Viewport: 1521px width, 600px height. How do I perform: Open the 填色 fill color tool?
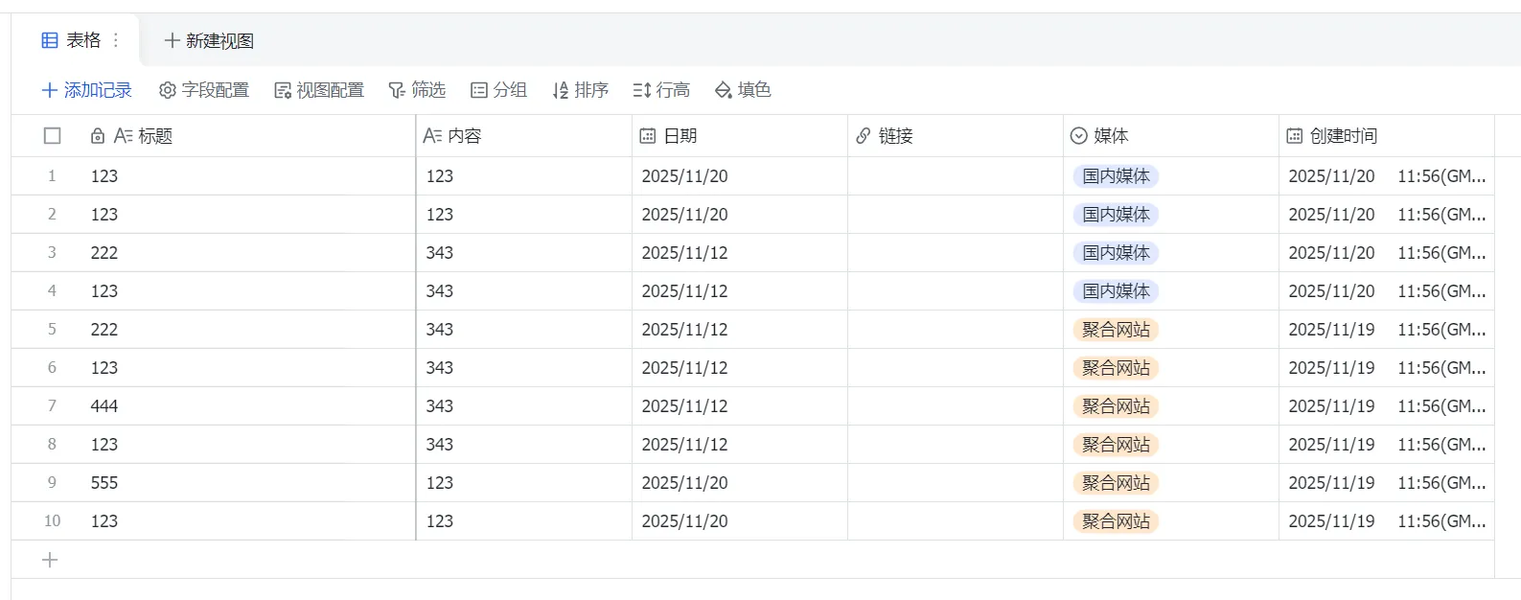click(743, 90)
